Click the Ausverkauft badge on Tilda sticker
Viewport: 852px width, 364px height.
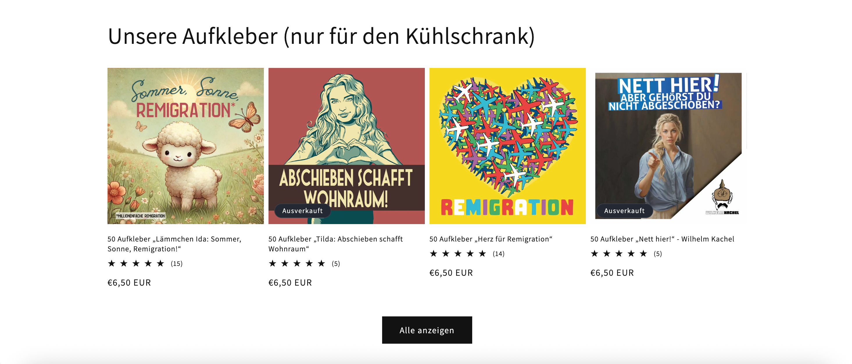click(x=302, y=211)
